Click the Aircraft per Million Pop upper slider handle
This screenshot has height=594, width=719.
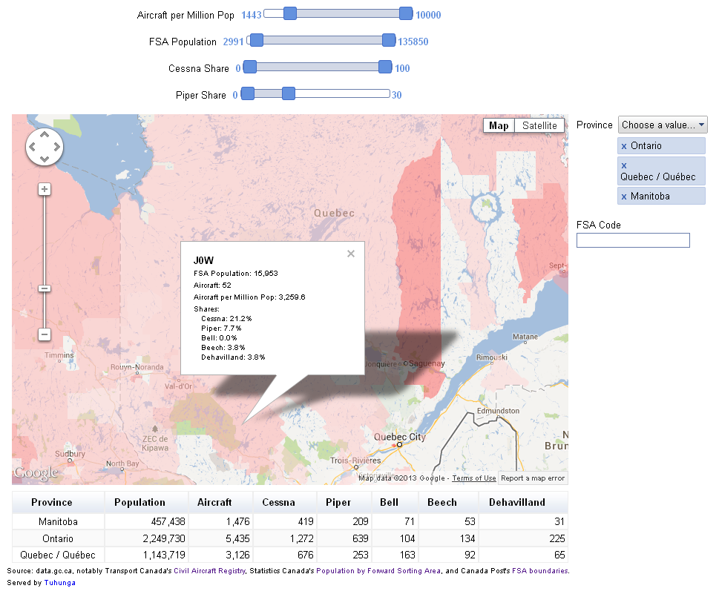[x=406, y=14]
